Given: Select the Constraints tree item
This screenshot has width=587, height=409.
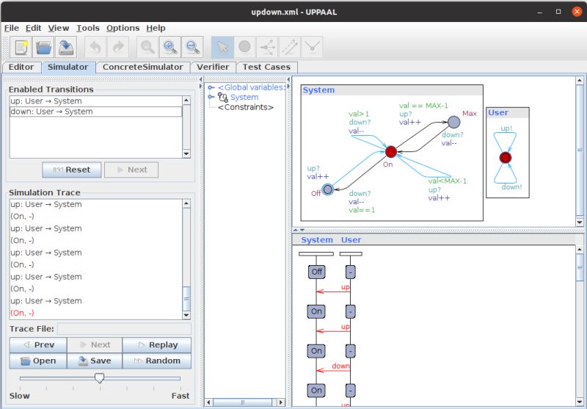Looking at the screenshot, I should click(246, 107).
